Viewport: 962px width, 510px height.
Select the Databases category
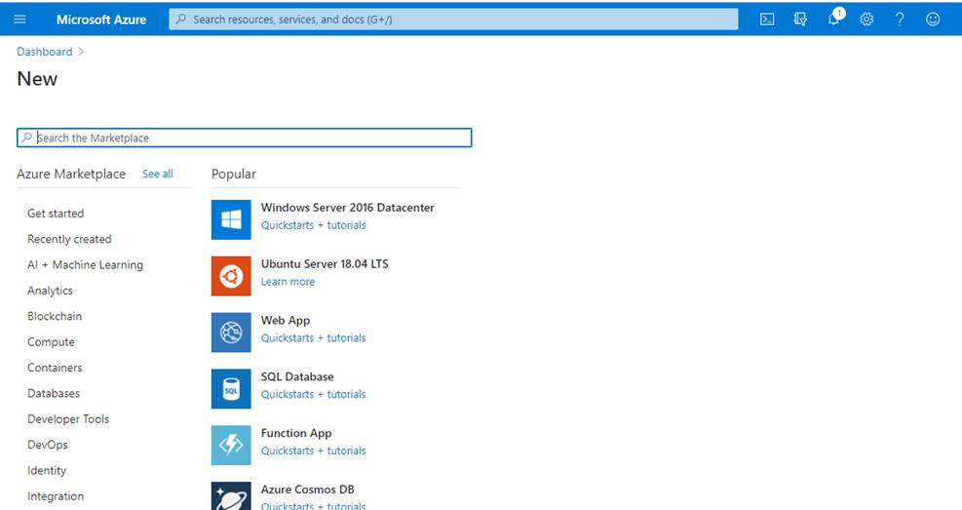[x=54, y=393]
